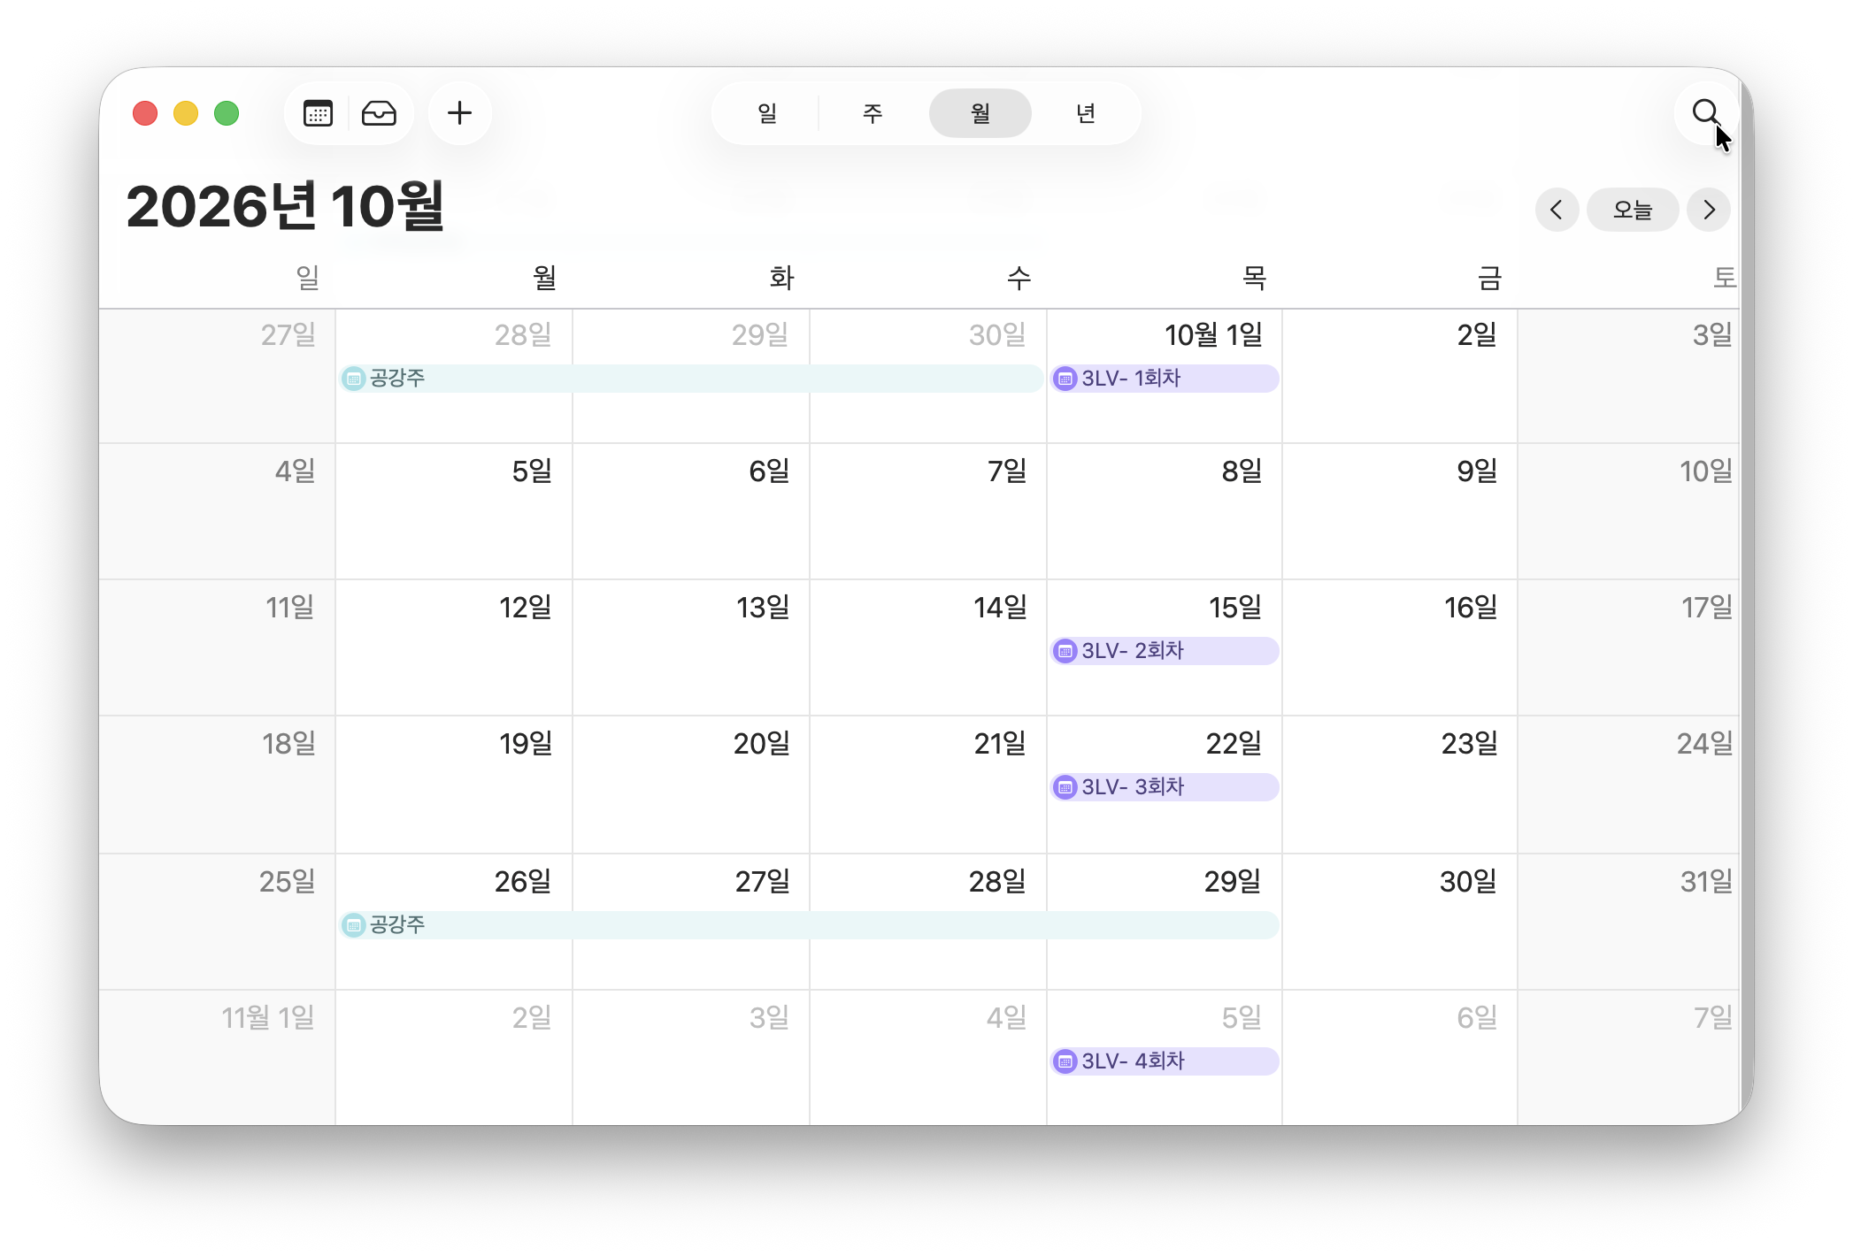Jump to today with 오늘 button
The height and width of the screenshot is (1256, 1853).
pos(1633,210)
